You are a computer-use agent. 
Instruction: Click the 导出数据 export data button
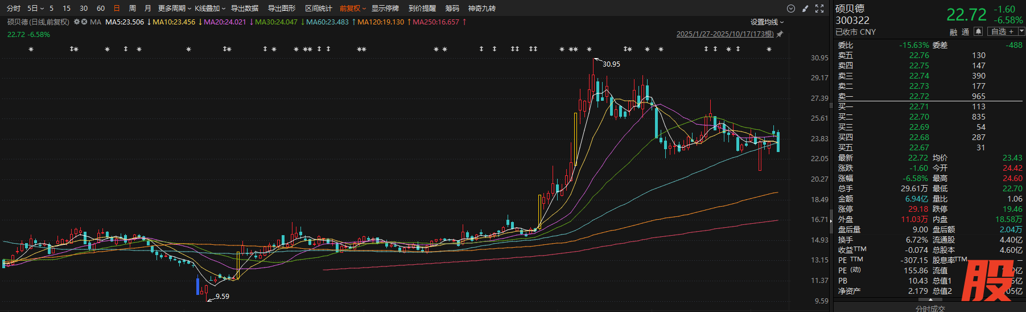click(245, 9)
